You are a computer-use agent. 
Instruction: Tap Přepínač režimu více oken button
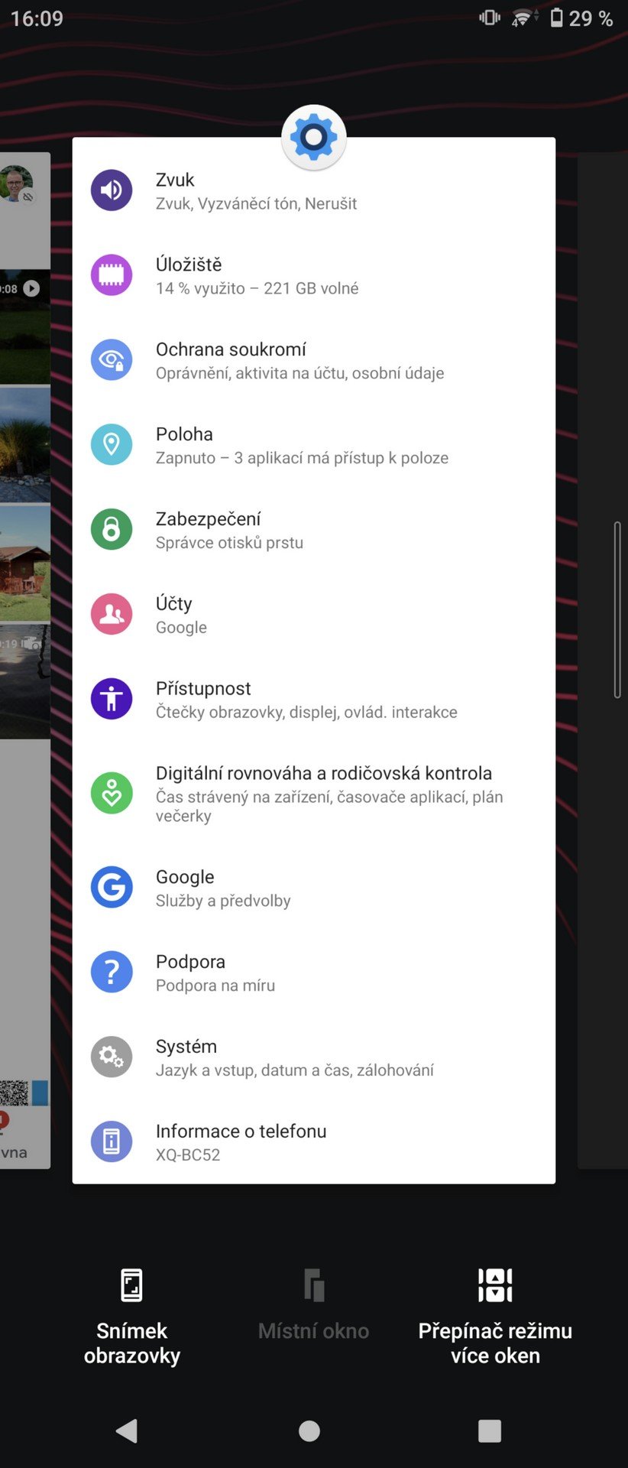click(495, 1317)
